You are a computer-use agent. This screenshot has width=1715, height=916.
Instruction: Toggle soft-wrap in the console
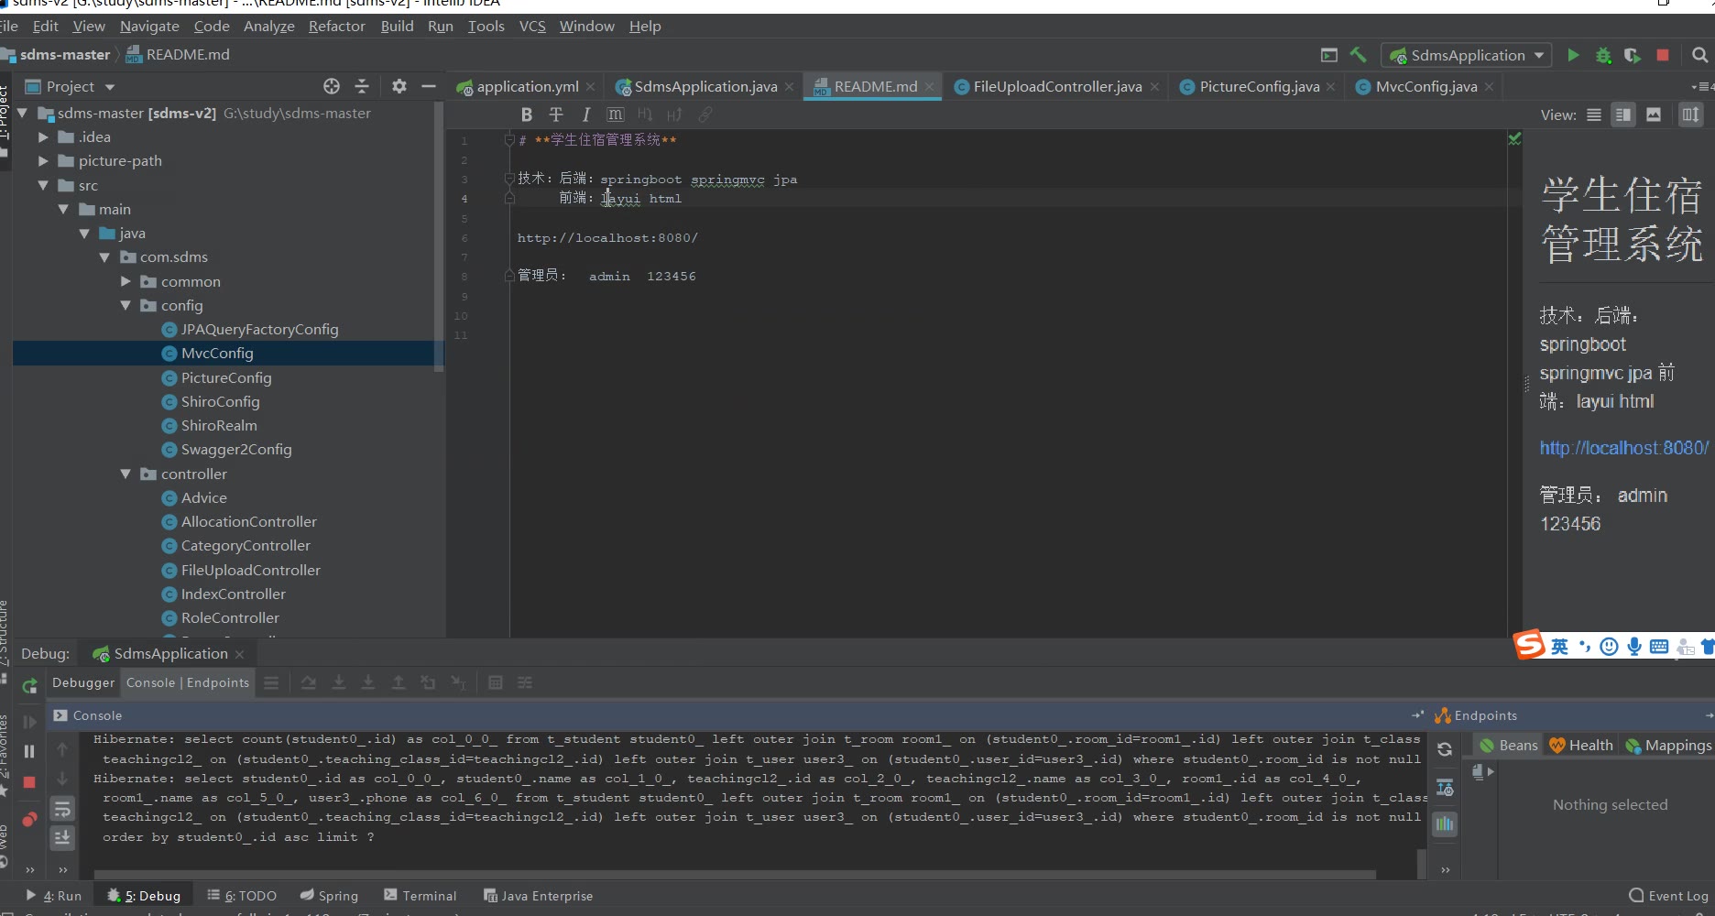point(62,809)
